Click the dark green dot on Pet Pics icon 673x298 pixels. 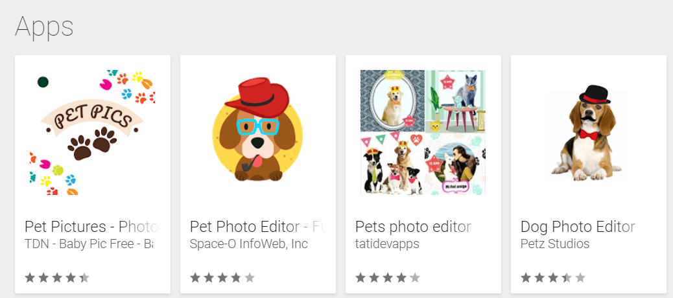point(43,82)
